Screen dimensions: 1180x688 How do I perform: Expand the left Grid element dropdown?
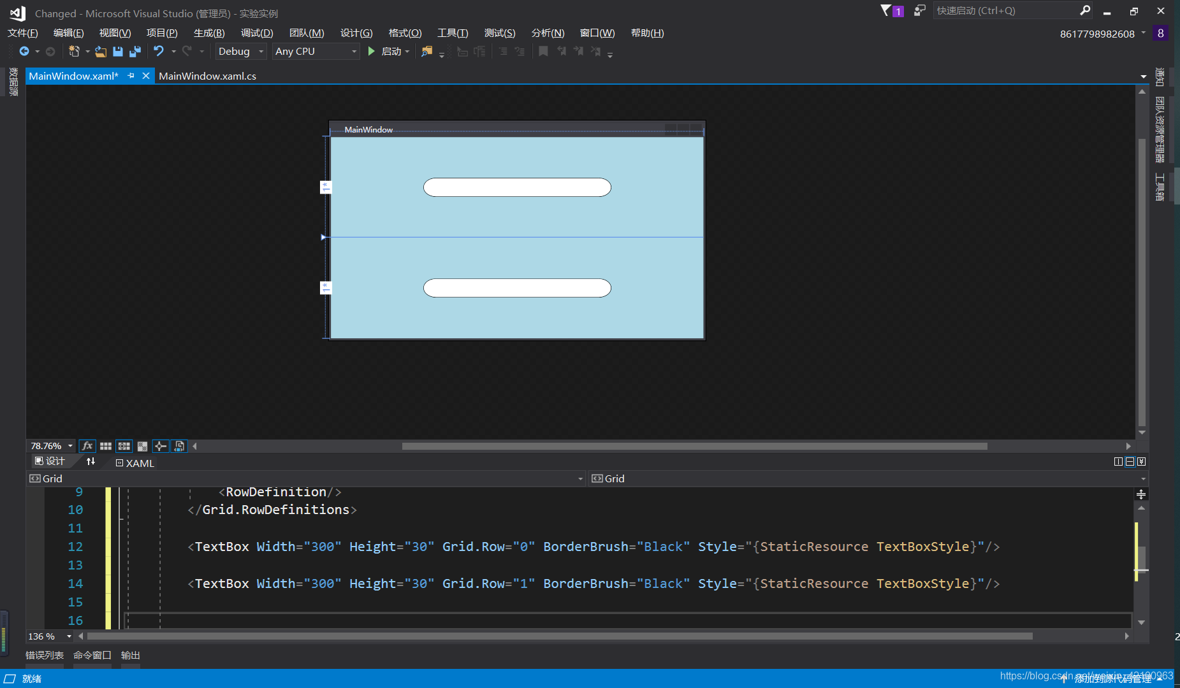click(581, 478)
